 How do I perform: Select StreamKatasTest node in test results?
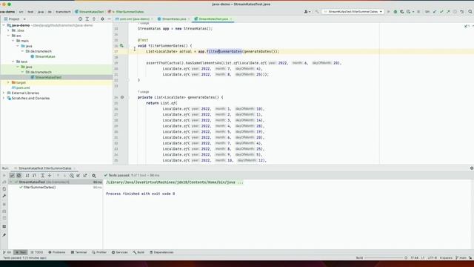pos(56,182)
